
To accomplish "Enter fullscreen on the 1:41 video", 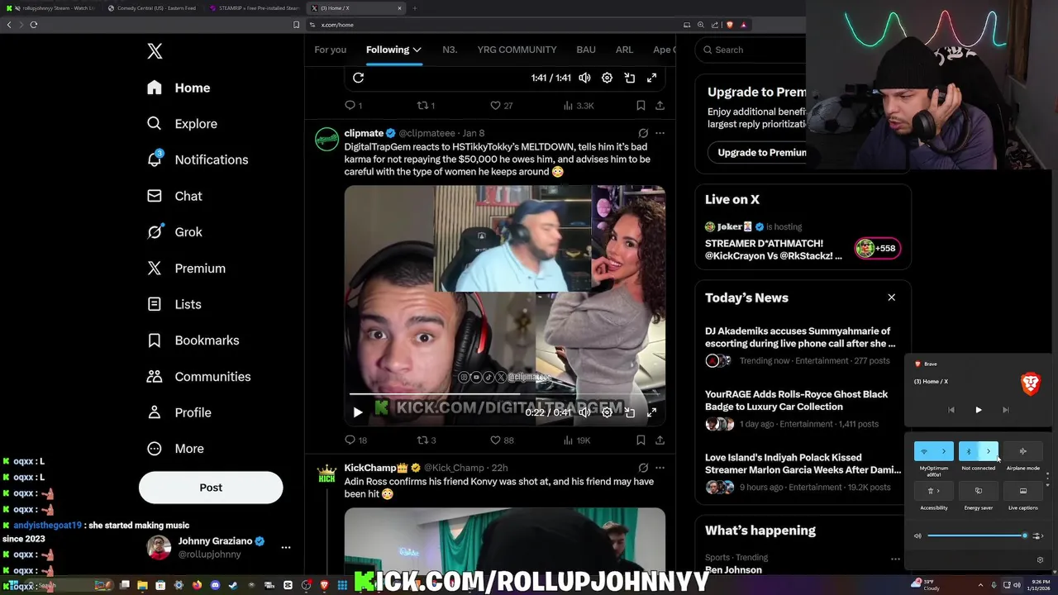I will pos(651,78).
